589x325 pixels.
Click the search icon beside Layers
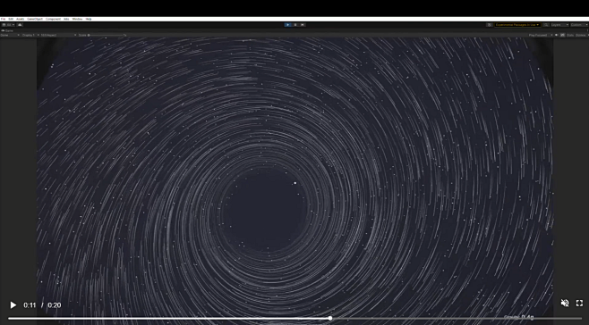pyautogui.click(x=546, y=25)
